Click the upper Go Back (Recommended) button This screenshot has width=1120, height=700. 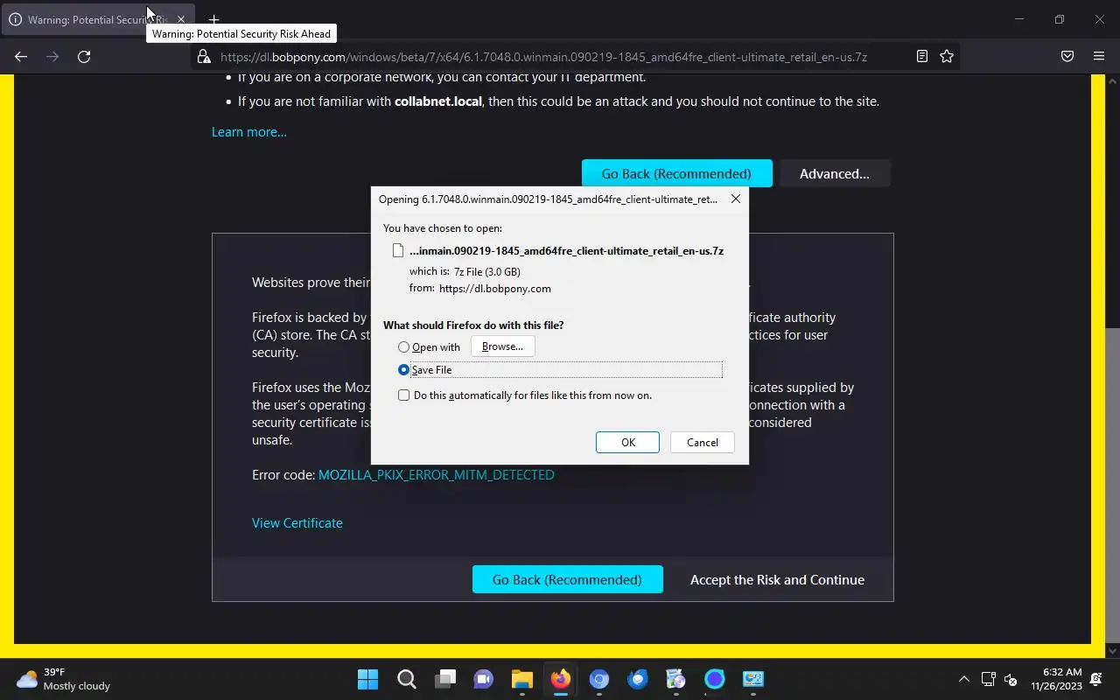click(676, 173)
